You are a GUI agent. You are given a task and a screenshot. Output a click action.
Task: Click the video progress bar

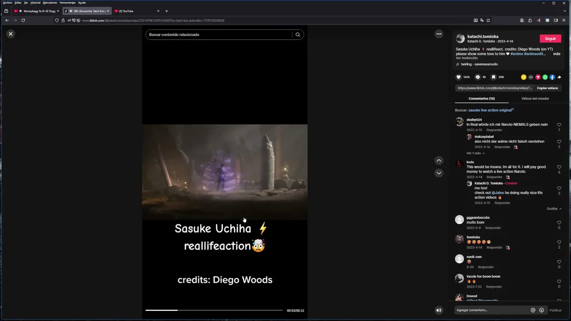[214, 310]
